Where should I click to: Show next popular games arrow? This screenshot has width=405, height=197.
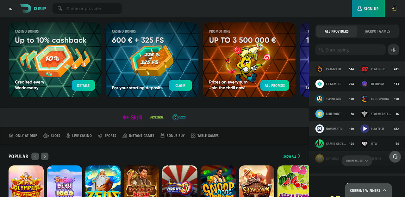tap(45, 156)
